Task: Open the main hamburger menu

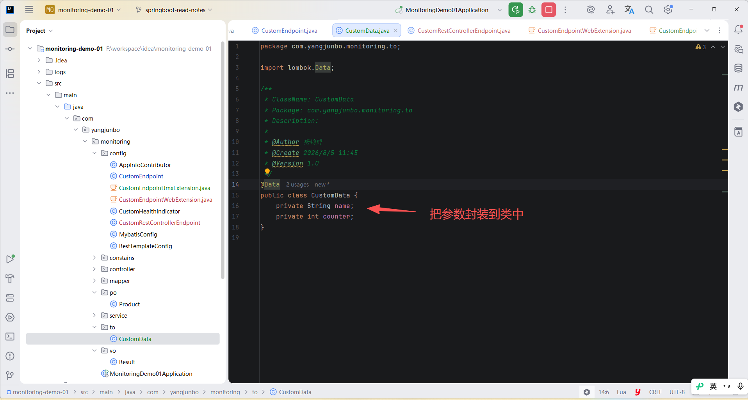Action: click(x=29, y=10)
